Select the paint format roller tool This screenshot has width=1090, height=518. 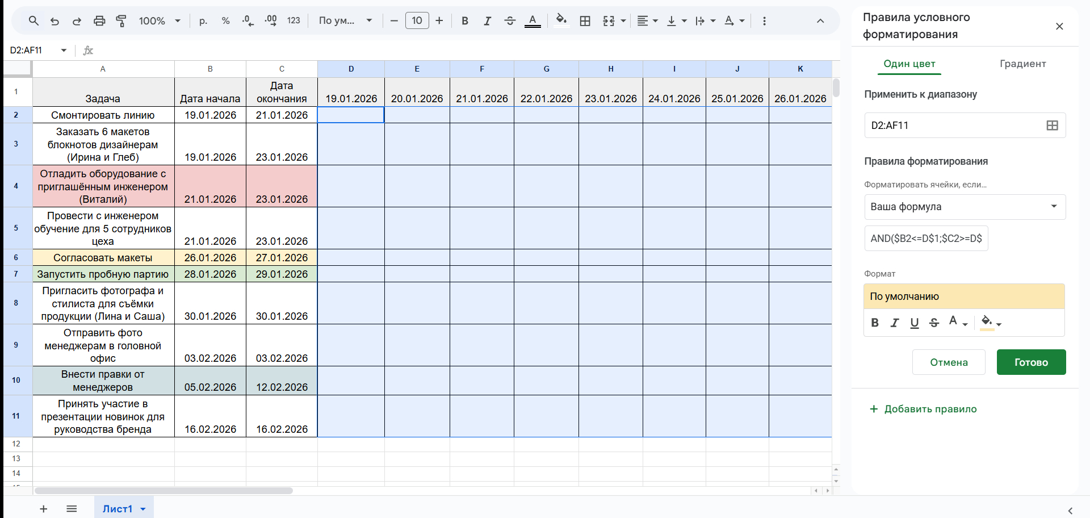[121, 21]
